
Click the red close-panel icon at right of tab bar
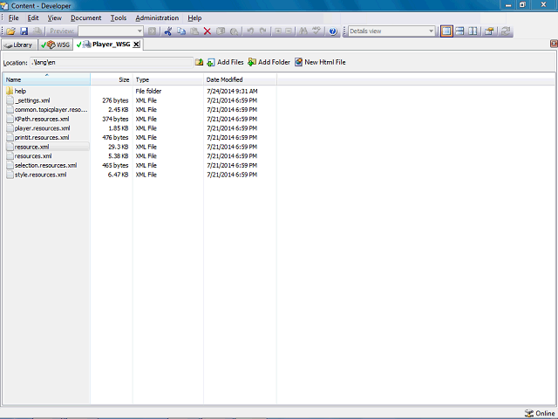(555, 44)
